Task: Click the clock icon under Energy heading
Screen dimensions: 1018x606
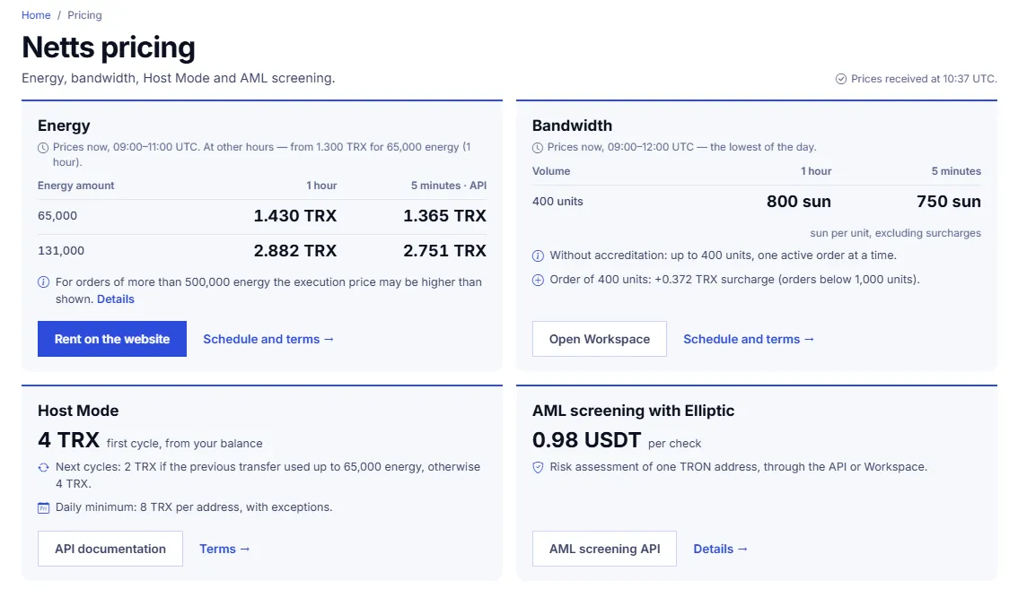Action: point(43,148)
